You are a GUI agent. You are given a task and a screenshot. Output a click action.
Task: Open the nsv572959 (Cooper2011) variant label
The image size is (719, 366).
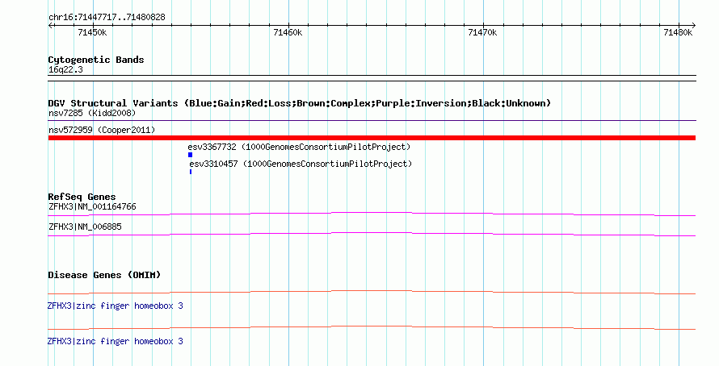coord(102,130)
